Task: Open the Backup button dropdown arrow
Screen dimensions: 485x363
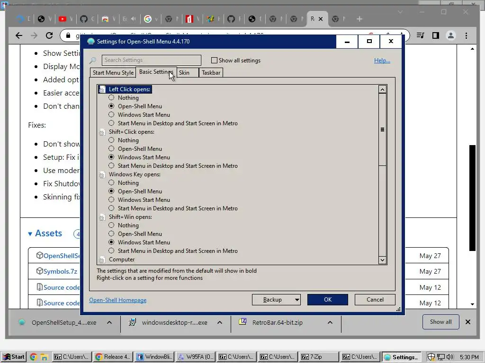Action: point(297,300)
